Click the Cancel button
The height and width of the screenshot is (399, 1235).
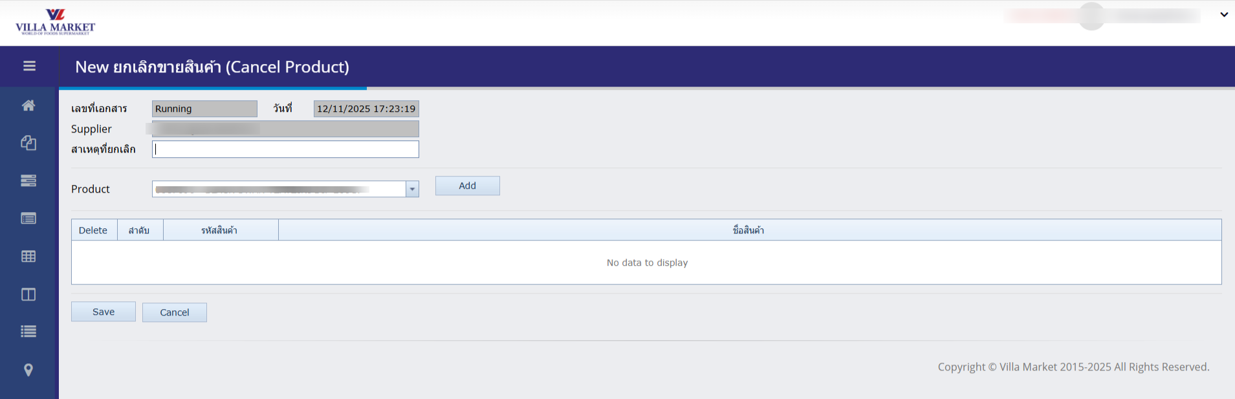point(175,312)
